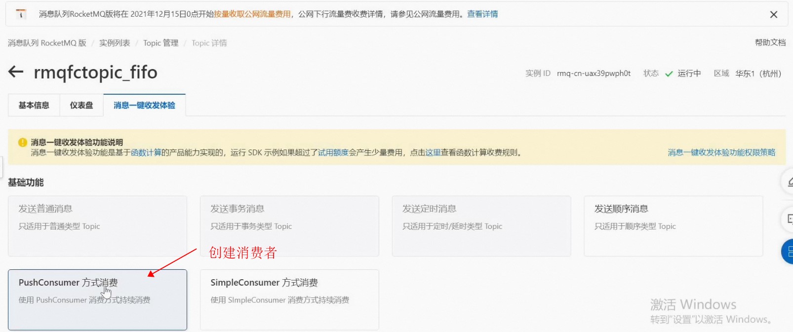Select the 发送事务消息 card

[289, 226]
